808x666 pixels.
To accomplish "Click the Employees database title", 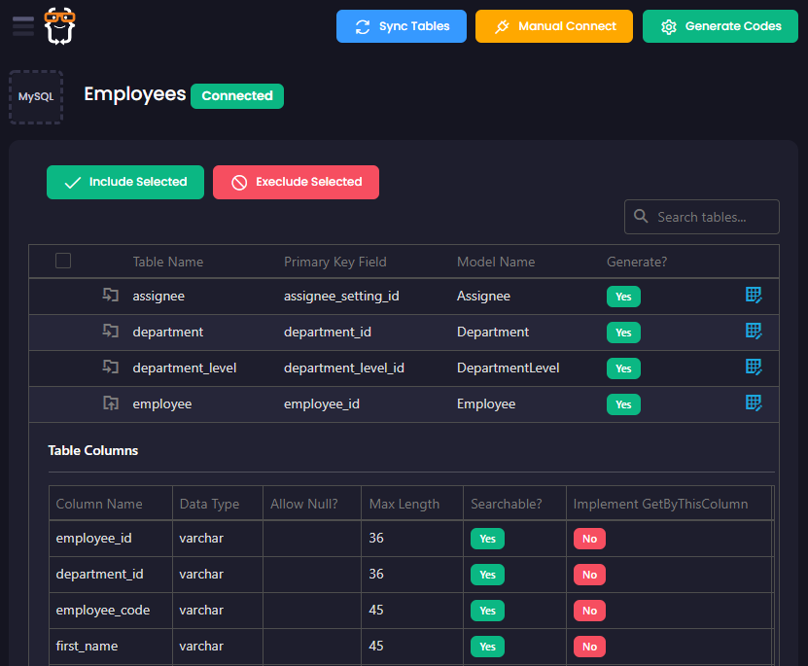I will [x=135, y=94].
